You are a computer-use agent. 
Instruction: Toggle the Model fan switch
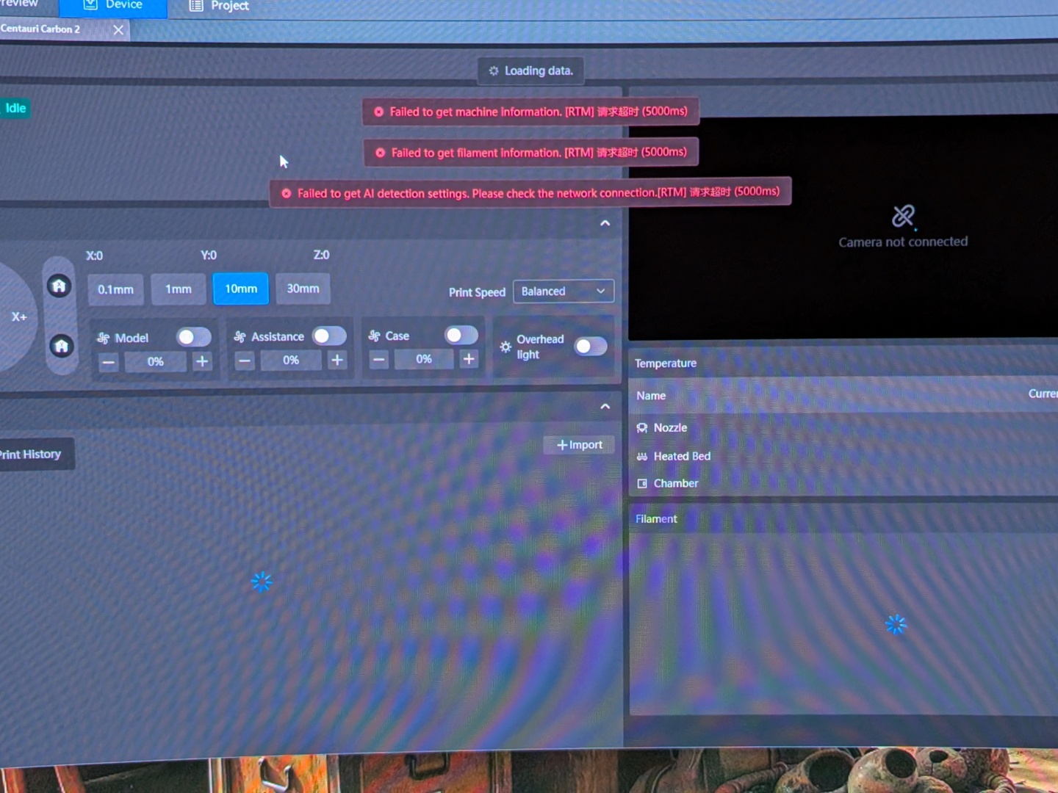[x=194, y=337]
